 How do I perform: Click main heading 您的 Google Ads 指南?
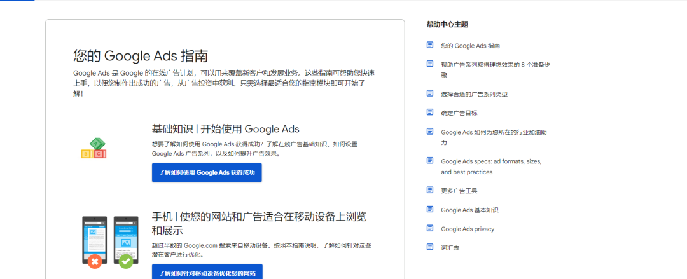point(140,56)
